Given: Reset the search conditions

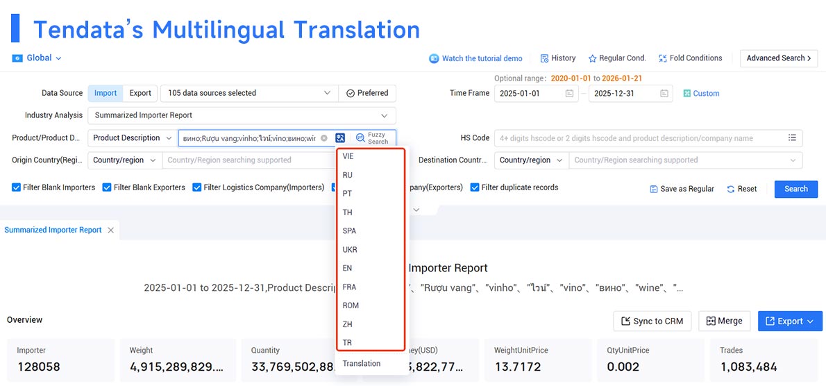Looking at the screenshot, I should (742, 189).
